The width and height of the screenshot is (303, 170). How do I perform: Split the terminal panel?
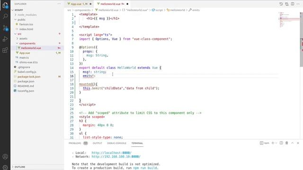(281, 143)
